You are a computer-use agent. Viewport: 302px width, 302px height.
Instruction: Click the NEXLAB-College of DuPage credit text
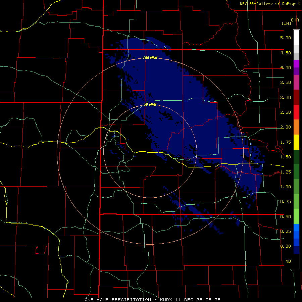click(x=268, y=4)
